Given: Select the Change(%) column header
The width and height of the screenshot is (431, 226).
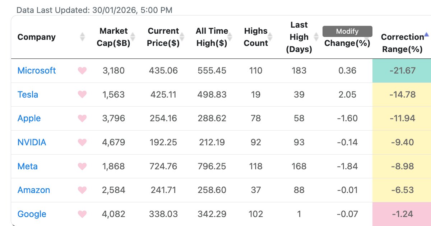Looking at the screenshot, I should coord(347,43).
